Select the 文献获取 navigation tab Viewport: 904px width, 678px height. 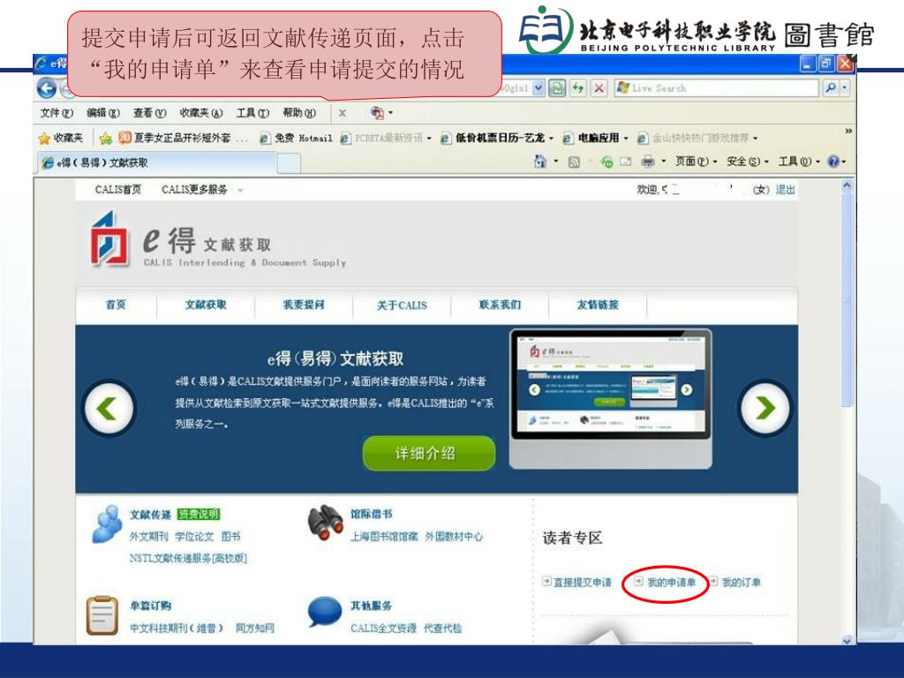coord(206,305)
